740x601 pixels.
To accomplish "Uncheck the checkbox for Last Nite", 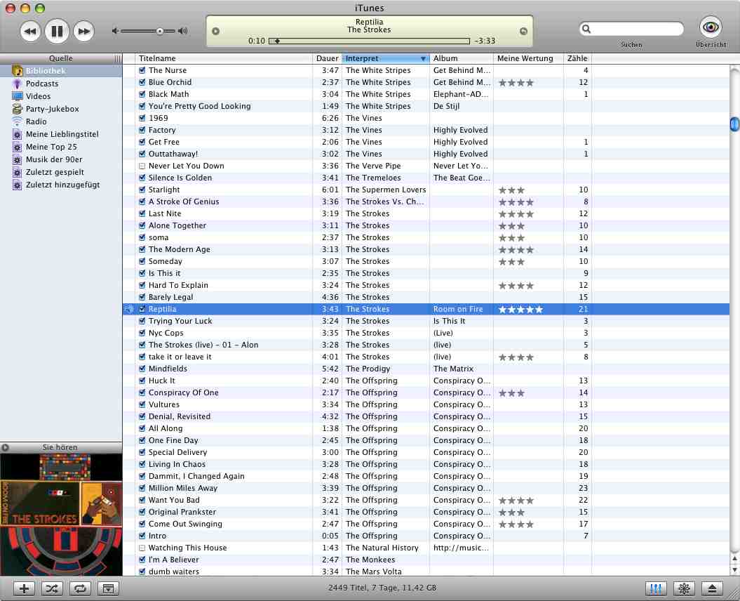I will tap(142, 213).
